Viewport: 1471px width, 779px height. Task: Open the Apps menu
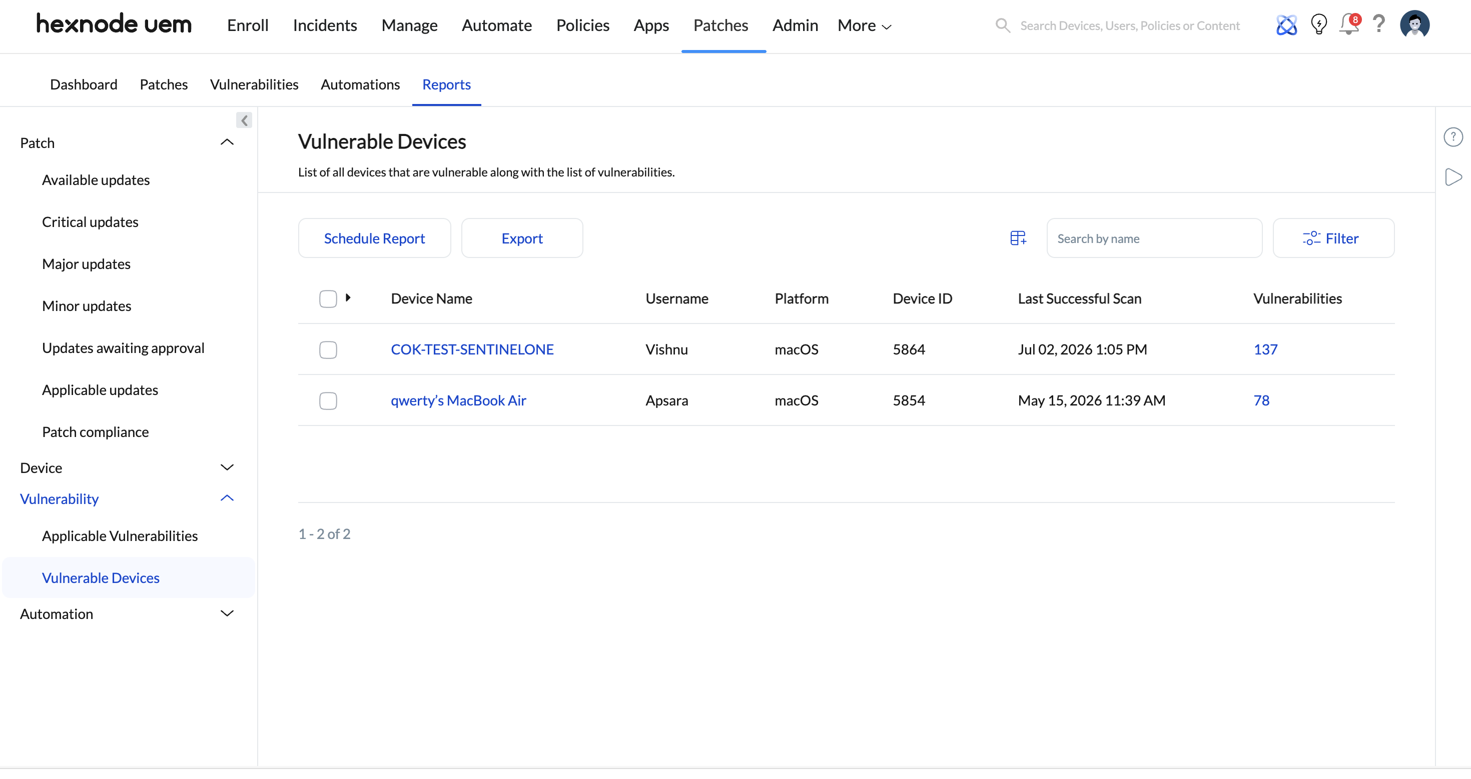[651, 25]
